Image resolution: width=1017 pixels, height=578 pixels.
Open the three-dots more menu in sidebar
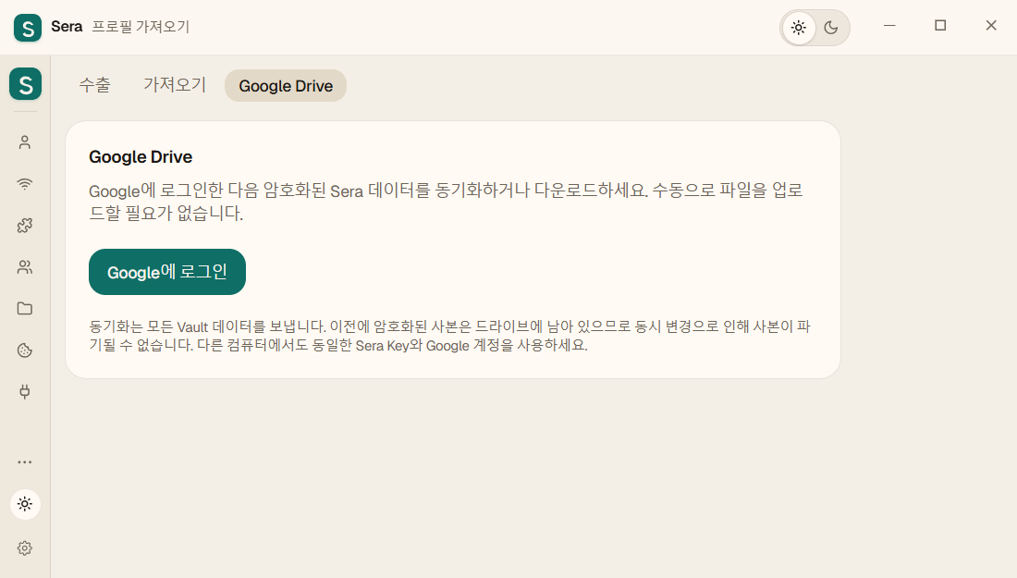coord(25,461)
